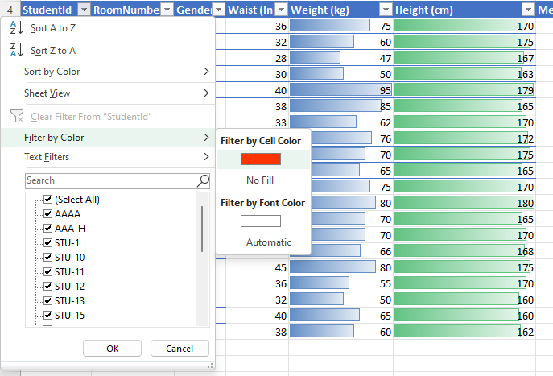Uncheck the STU-13 checkbox

coord(48,300)
